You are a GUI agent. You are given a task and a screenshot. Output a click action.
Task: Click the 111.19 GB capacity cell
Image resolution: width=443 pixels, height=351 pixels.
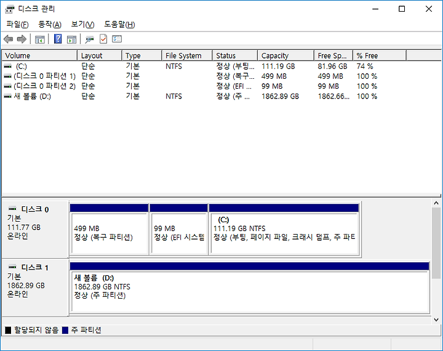[x=278, y=66]
